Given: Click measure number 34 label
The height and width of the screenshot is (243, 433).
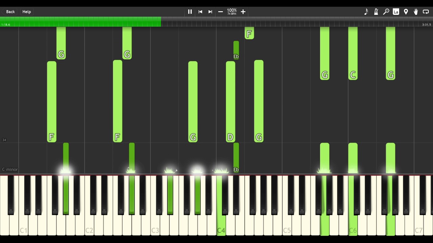Looking at the screenshot, I should (4, 140).
